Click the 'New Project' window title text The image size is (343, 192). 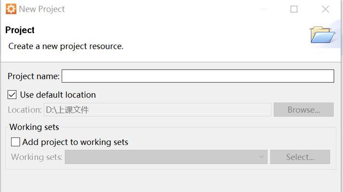pos(42,9)
